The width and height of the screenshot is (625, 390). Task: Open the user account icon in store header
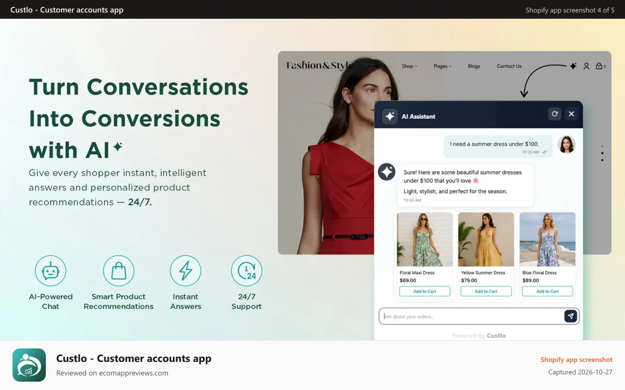586,66
